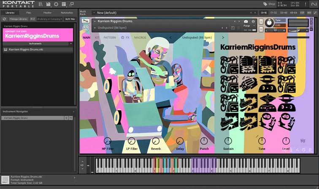Screen dimensions: 319x189
Task: Click next snapshot arrow in Undisputed header row
Action: pos(227,28)
